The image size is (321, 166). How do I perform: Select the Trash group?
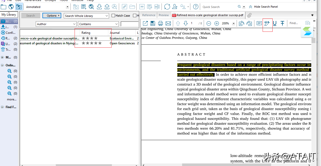(x=9, y=49)
